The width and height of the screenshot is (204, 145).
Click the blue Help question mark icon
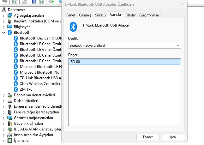pyautogui.click(x=34, y=2)
